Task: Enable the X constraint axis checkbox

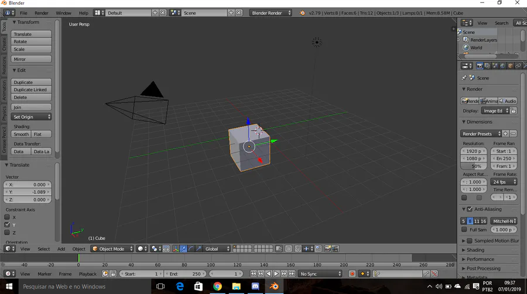Action: point(7,217)
